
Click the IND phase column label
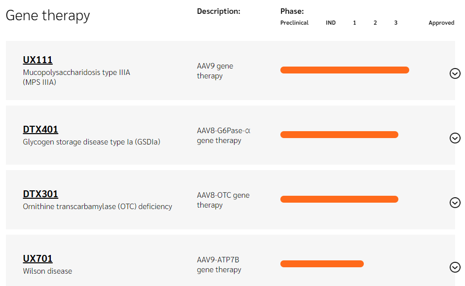click(x=331, y=23)
